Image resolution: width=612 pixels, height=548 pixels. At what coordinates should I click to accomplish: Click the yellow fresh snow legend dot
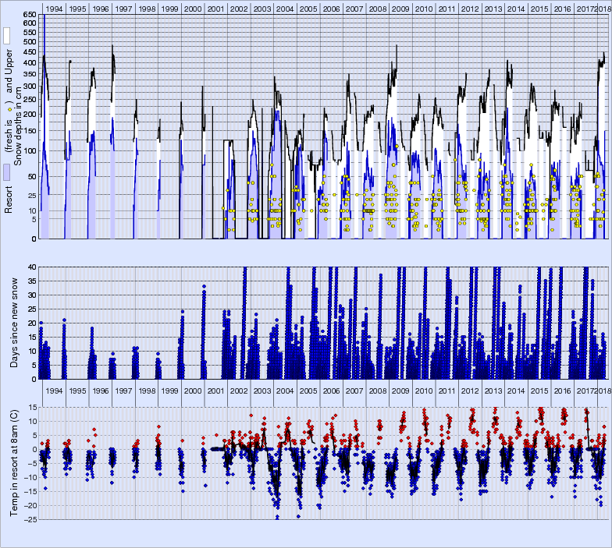coord(9,110)
